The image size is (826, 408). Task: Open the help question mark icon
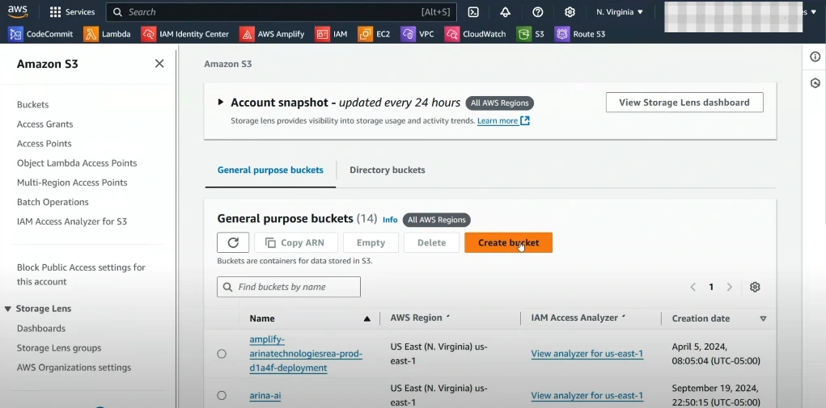538,12
